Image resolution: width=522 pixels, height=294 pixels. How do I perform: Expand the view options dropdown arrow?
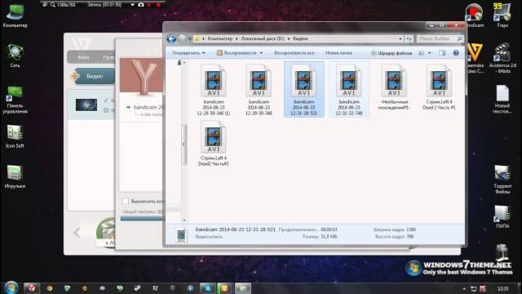click(x=430, y=52)
